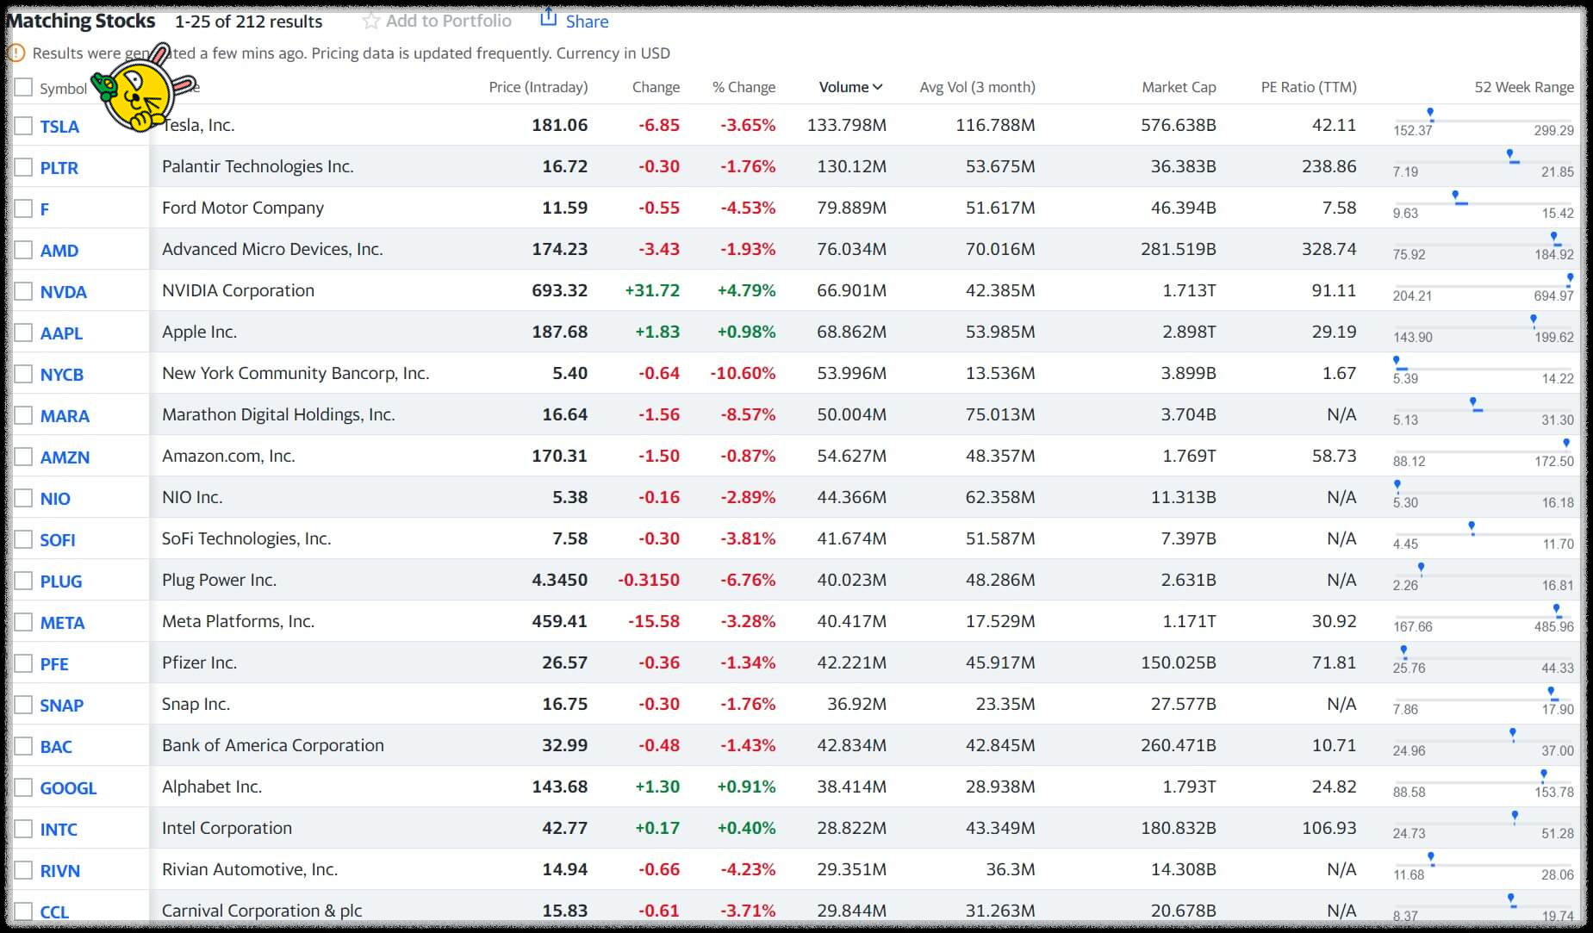
Task: Open the META ticker link
Action: point(62,623)
